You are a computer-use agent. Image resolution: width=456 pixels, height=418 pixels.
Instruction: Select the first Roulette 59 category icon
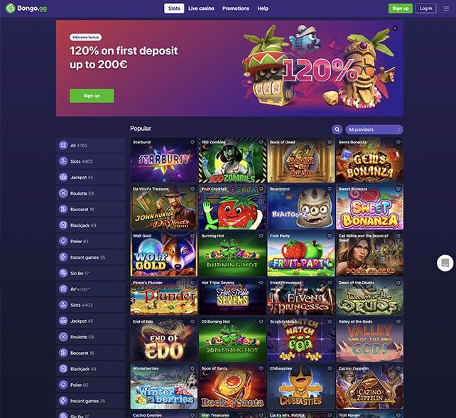pos(63,193)
